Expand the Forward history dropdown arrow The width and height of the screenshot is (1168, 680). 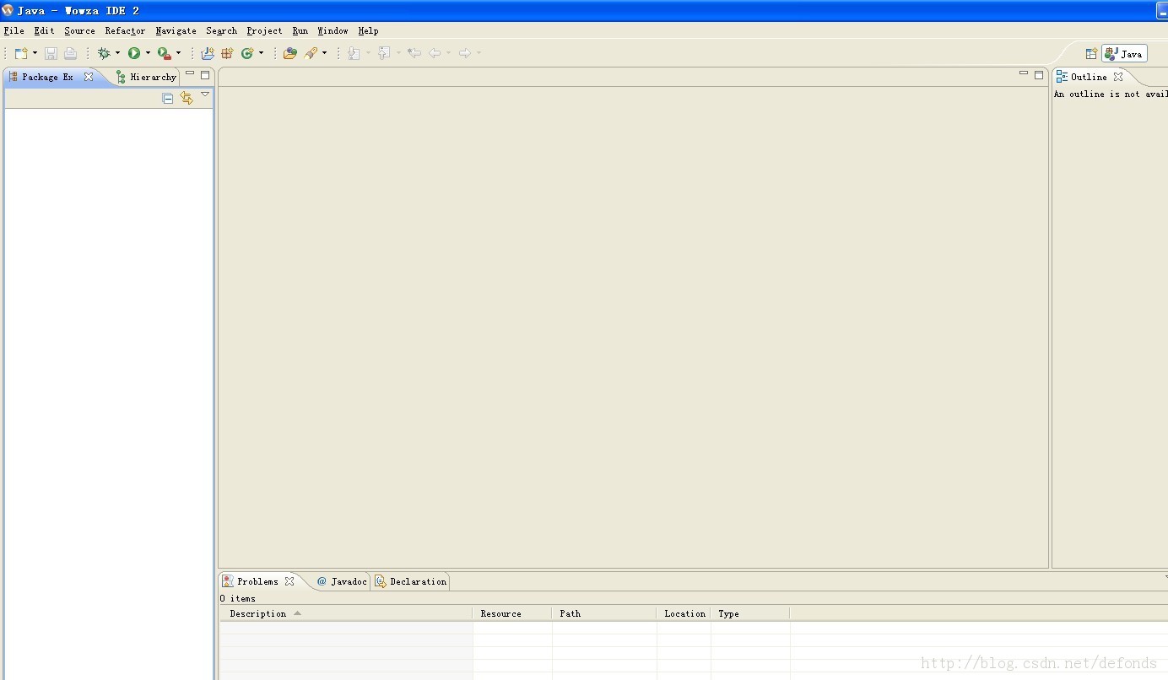click(479, 53)
